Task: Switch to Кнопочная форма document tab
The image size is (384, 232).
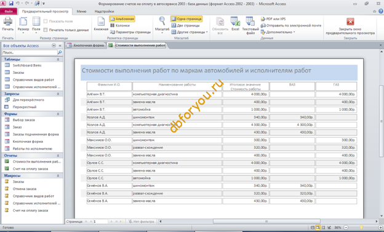Action: point(86,46)
